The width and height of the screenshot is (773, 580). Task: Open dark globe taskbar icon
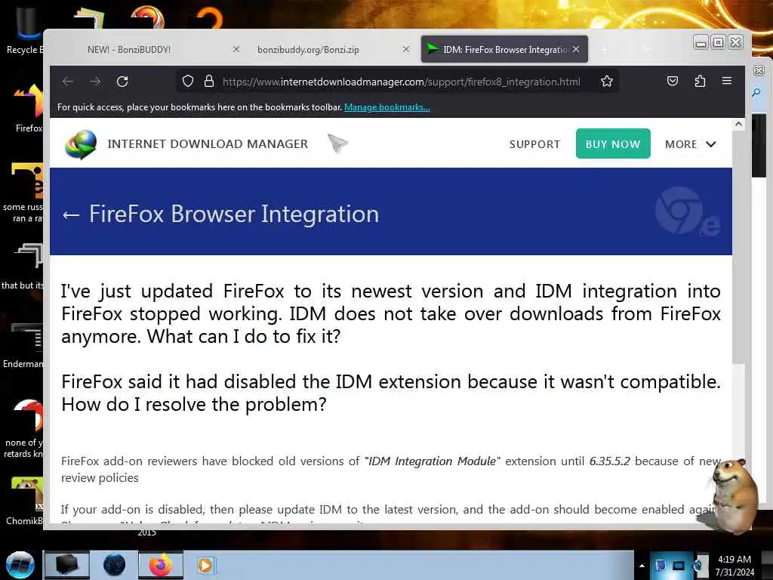pos(115,565)
